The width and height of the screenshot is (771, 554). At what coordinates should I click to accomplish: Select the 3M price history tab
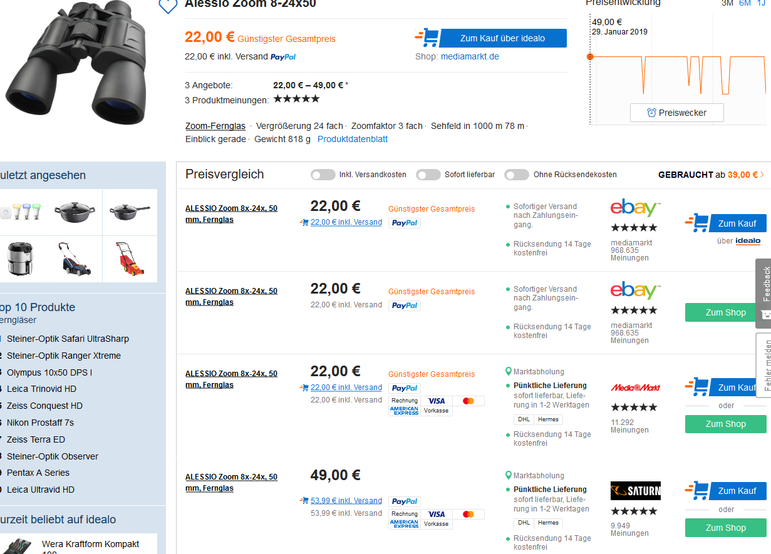(x=727, y=3)
